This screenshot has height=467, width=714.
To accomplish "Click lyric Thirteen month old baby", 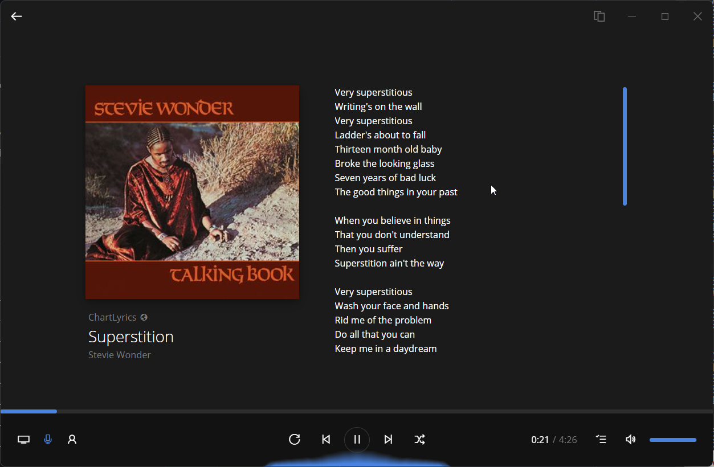I will 388,149.
